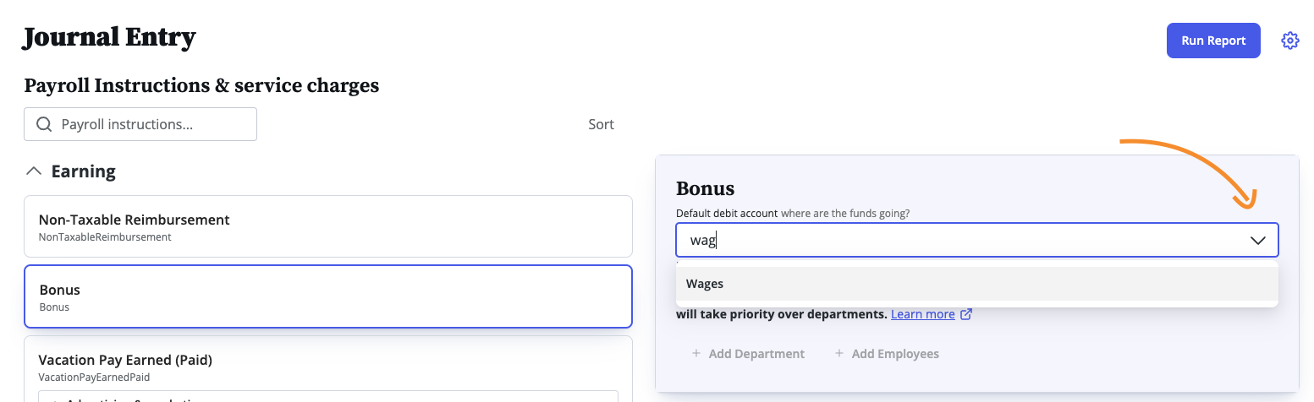Click the plus icon before Add Department
1314x402 pixels.
coord(696,353)
